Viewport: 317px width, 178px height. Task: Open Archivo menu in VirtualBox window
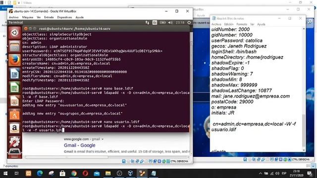pyautogui.click(x=14, y=17)
